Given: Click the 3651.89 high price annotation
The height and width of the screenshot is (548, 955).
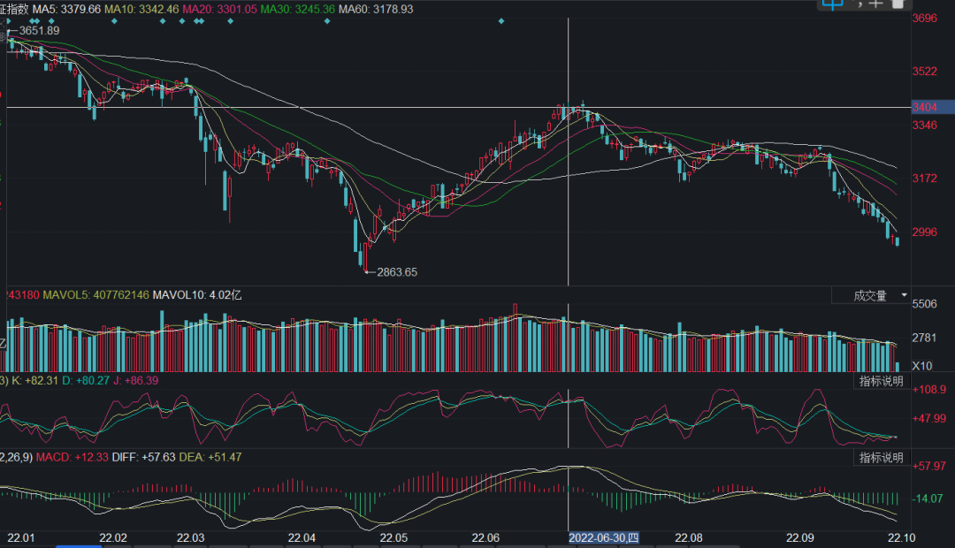Looking at the screenshot, I should (x=39, y=31).
